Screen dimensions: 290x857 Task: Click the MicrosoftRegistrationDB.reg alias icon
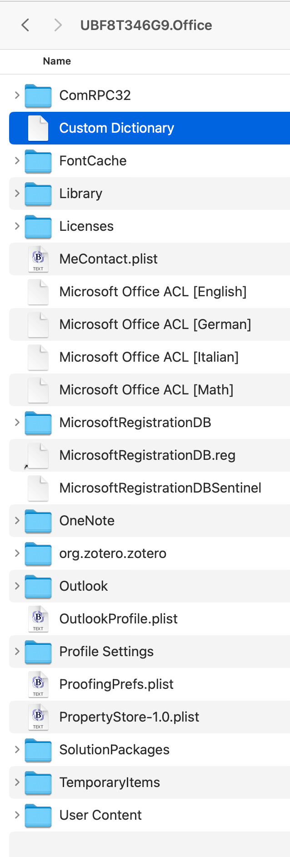coord(37,455)
